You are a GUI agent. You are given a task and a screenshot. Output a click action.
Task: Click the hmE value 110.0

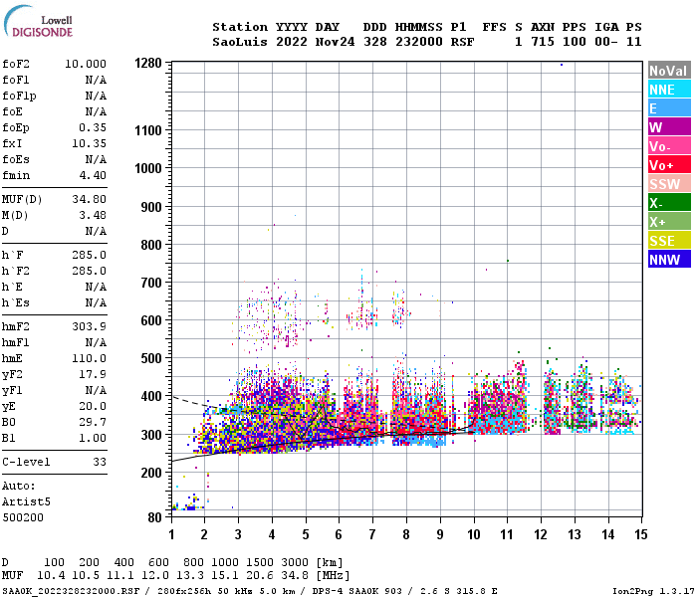point(89,358)
